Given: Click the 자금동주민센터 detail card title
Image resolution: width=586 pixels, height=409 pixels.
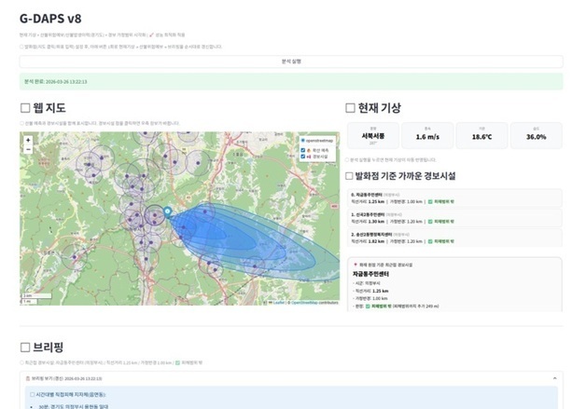Looking at the screenshot, I should 370,274.
